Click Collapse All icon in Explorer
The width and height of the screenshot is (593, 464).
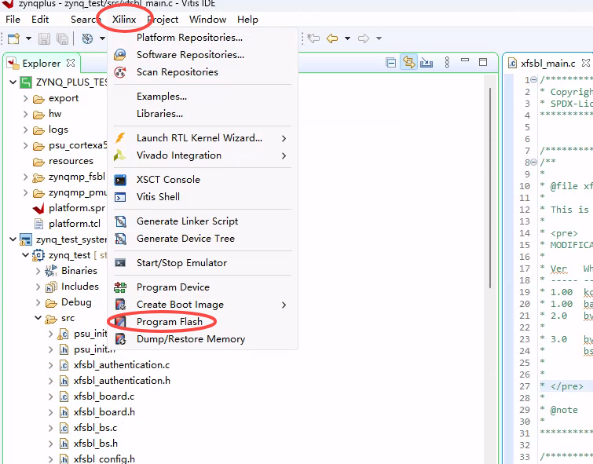390,62
